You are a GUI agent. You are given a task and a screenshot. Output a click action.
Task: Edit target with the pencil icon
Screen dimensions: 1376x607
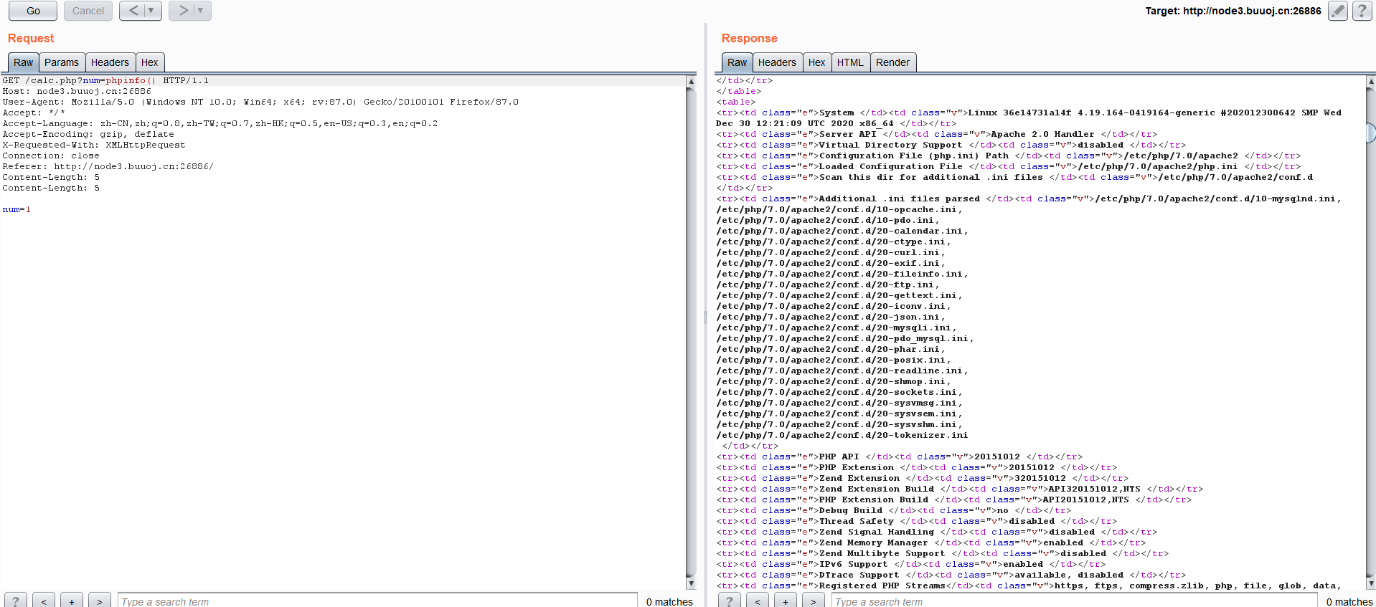pyautogui.click(x=1338, y=11)
